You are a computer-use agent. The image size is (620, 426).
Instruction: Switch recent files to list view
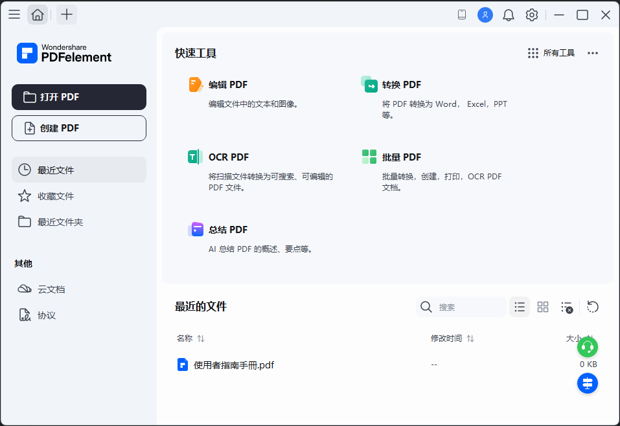[x=520, y=307]
